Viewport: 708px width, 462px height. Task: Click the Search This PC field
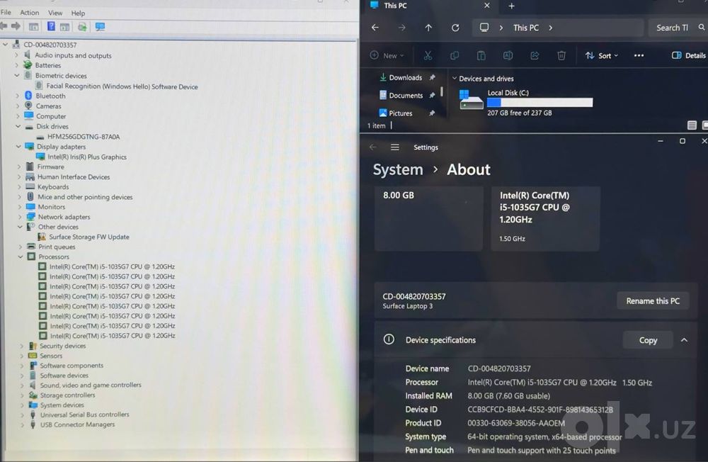(678, 28)
